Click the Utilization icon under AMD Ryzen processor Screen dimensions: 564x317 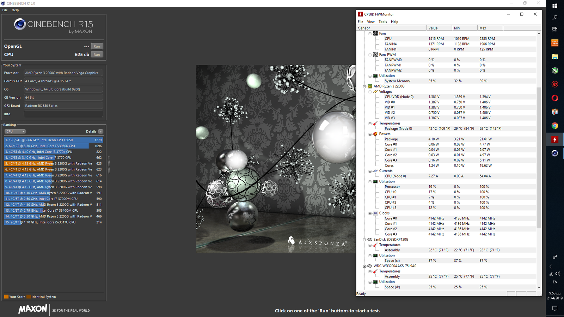pos(375,181)
